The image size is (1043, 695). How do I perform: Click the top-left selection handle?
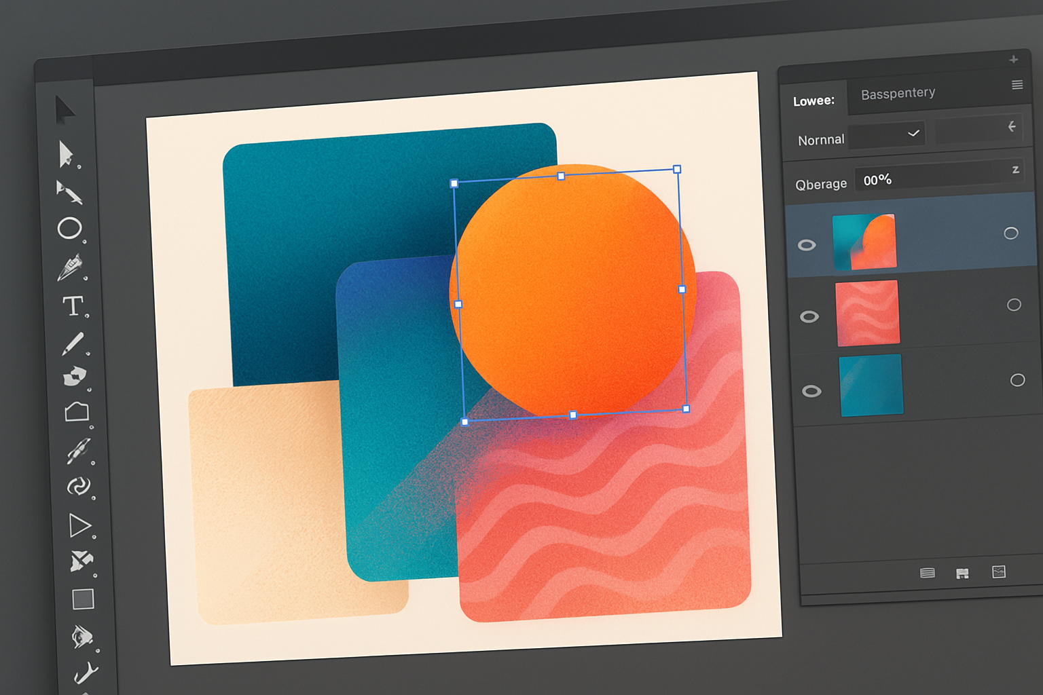click(454, 183)
